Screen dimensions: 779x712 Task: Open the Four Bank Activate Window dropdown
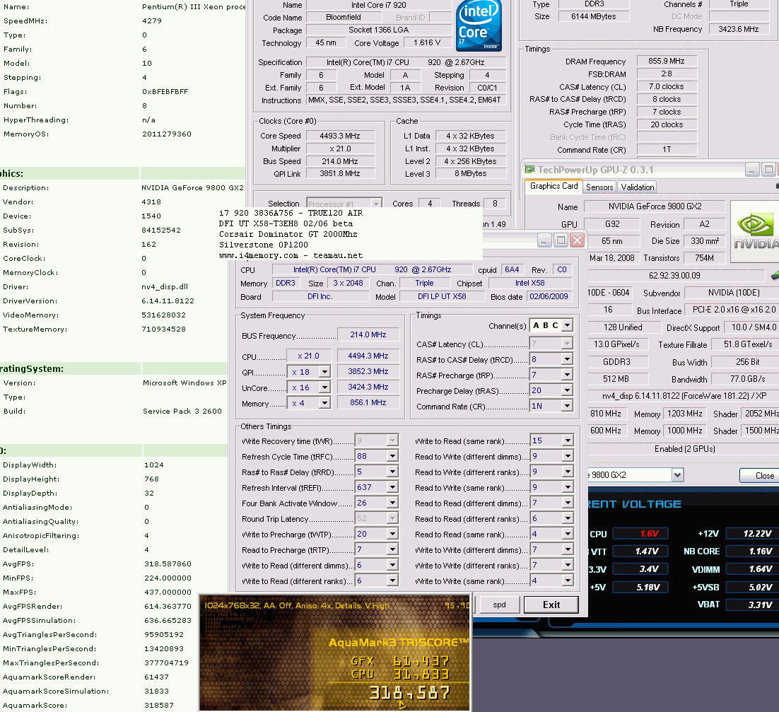[x=392, y=503]
